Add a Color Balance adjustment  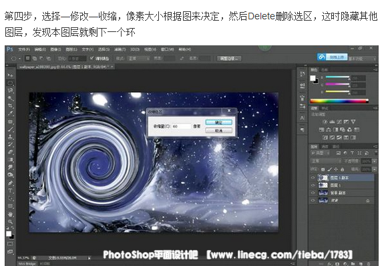pyautogui.click(x=329, y=129)
